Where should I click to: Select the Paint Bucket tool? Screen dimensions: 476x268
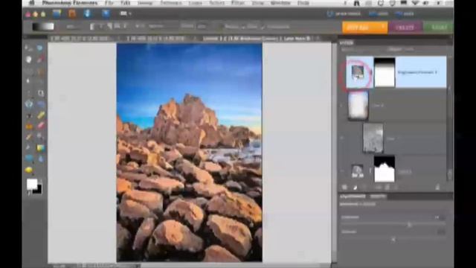pos(28,148)
